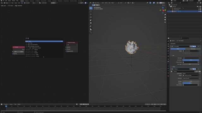Select the Cursor tool in viewport toolbar

coord(91,11)
